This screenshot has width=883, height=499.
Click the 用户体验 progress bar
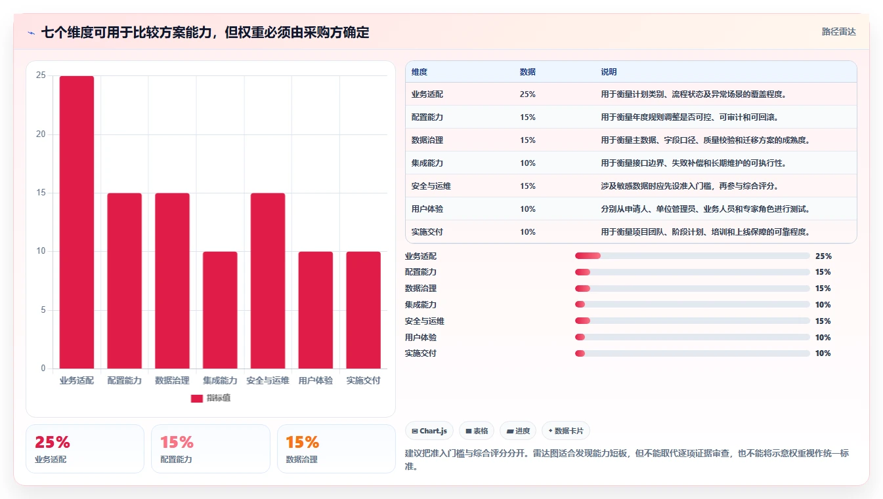click(692, 337)
